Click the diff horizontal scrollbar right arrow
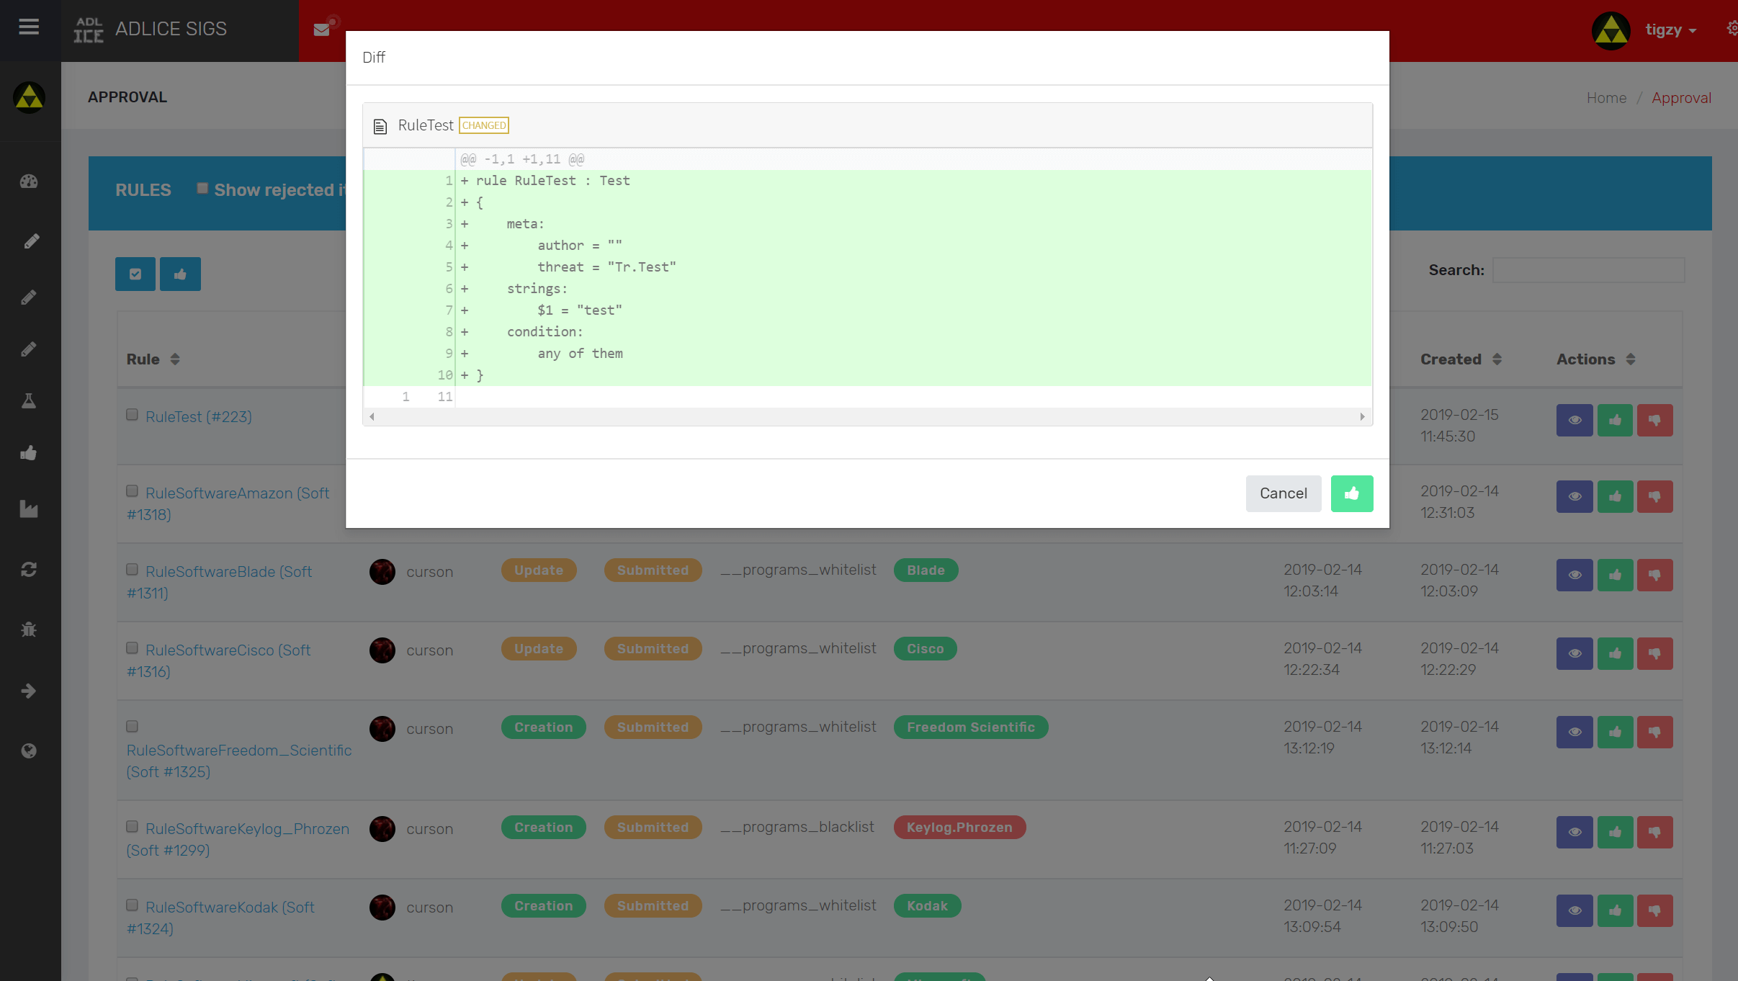The height and width of the screenshot is (981, 1738). pyautogui.click(x=1361, y=417)
